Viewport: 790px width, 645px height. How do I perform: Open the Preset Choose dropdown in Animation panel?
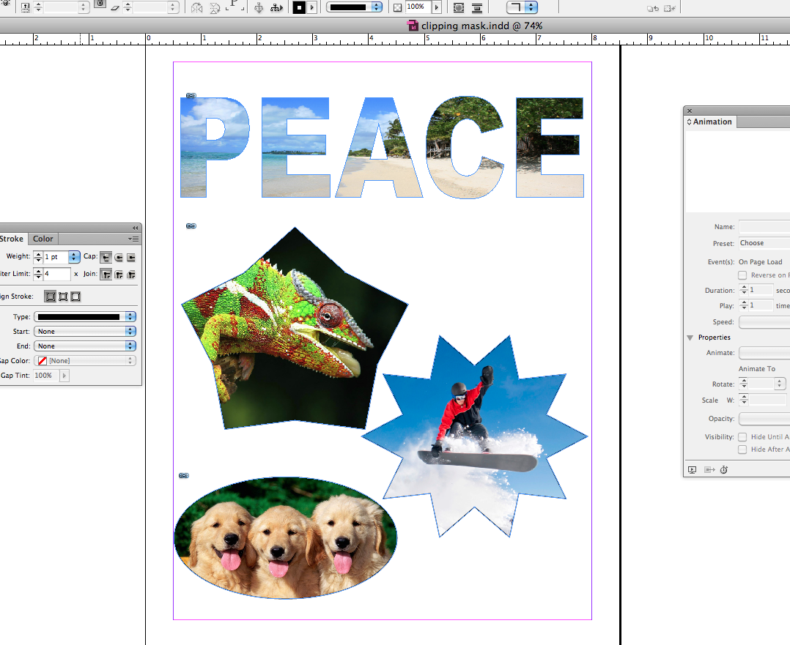(x=766, y=242)
